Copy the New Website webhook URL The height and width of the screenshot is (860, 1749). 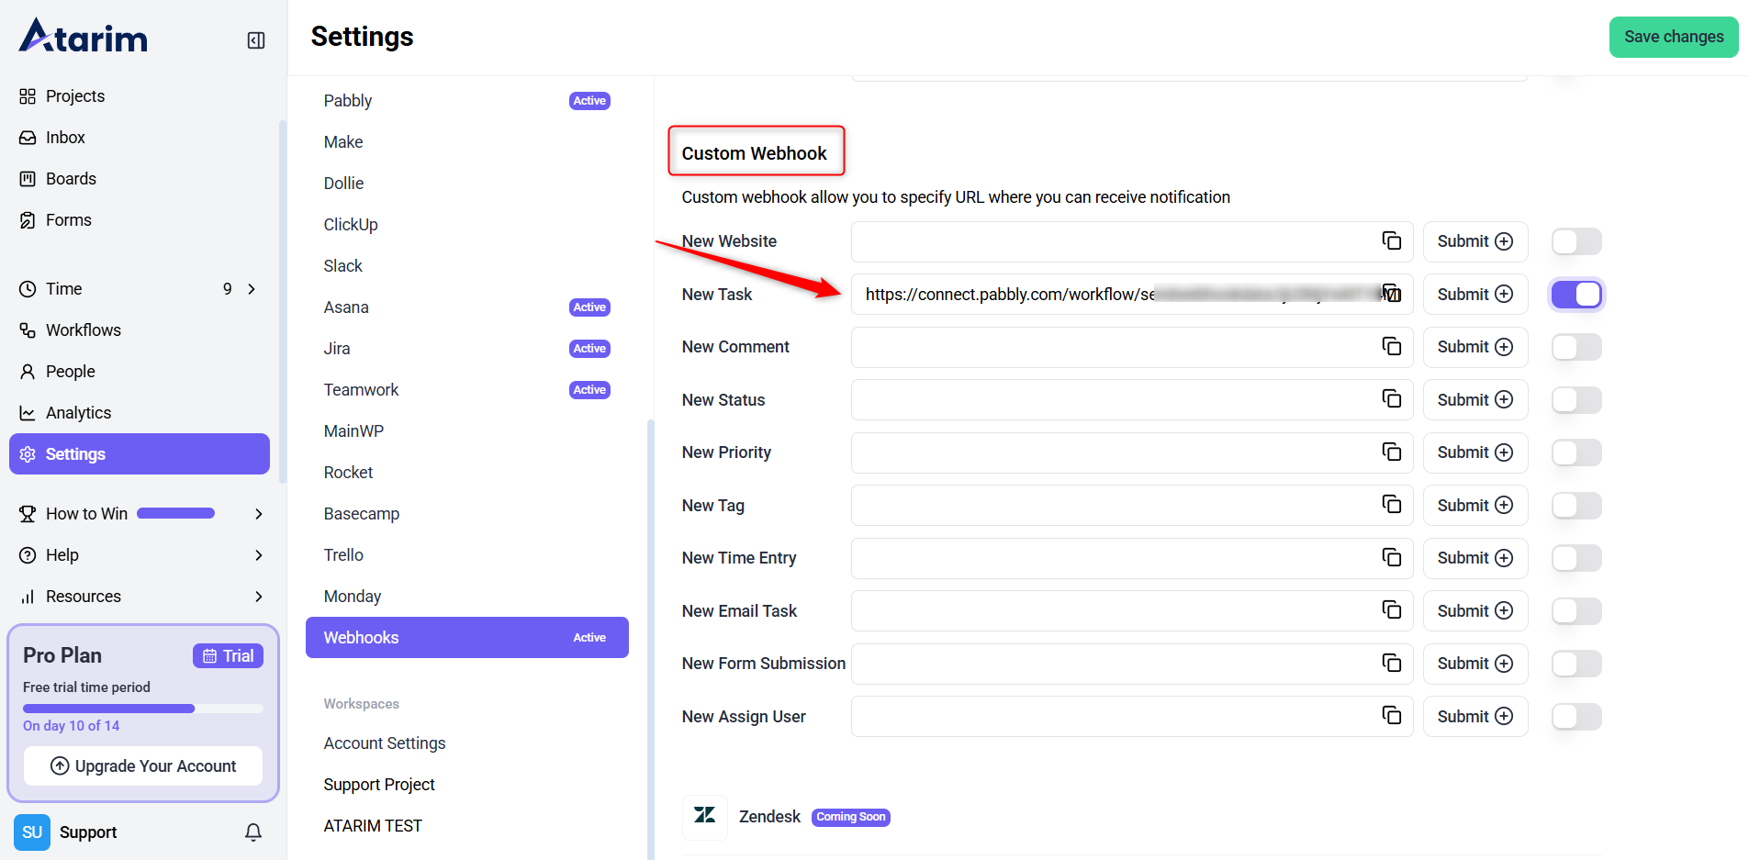coord(1391,241)
